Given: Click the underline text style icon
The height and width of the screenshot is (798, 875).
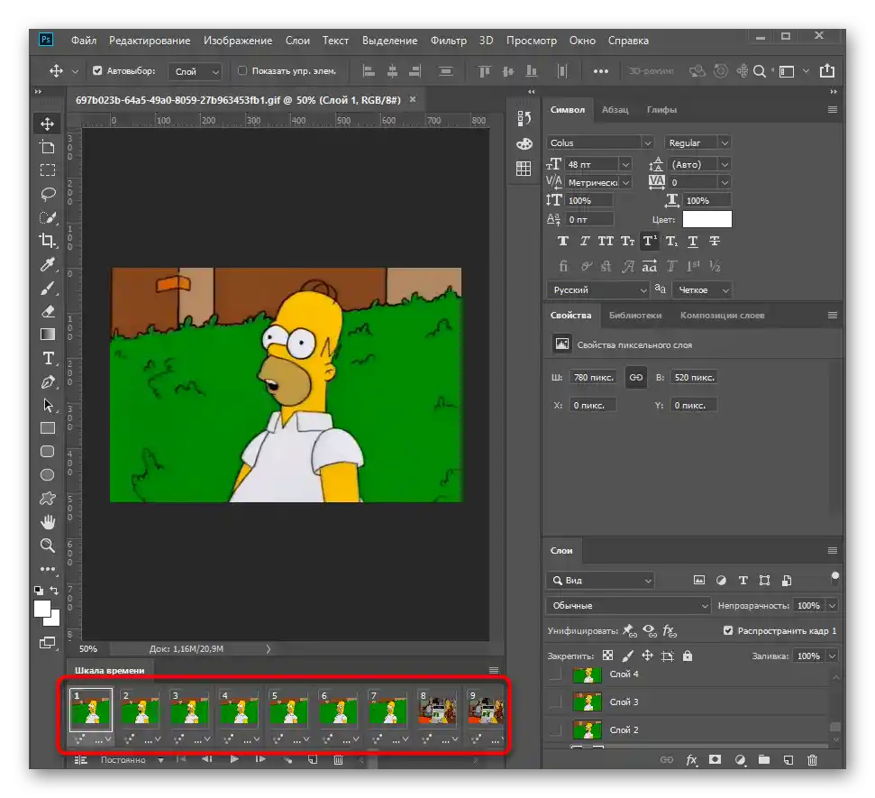Looking at the screenshot, I should (x=693, y=242).
